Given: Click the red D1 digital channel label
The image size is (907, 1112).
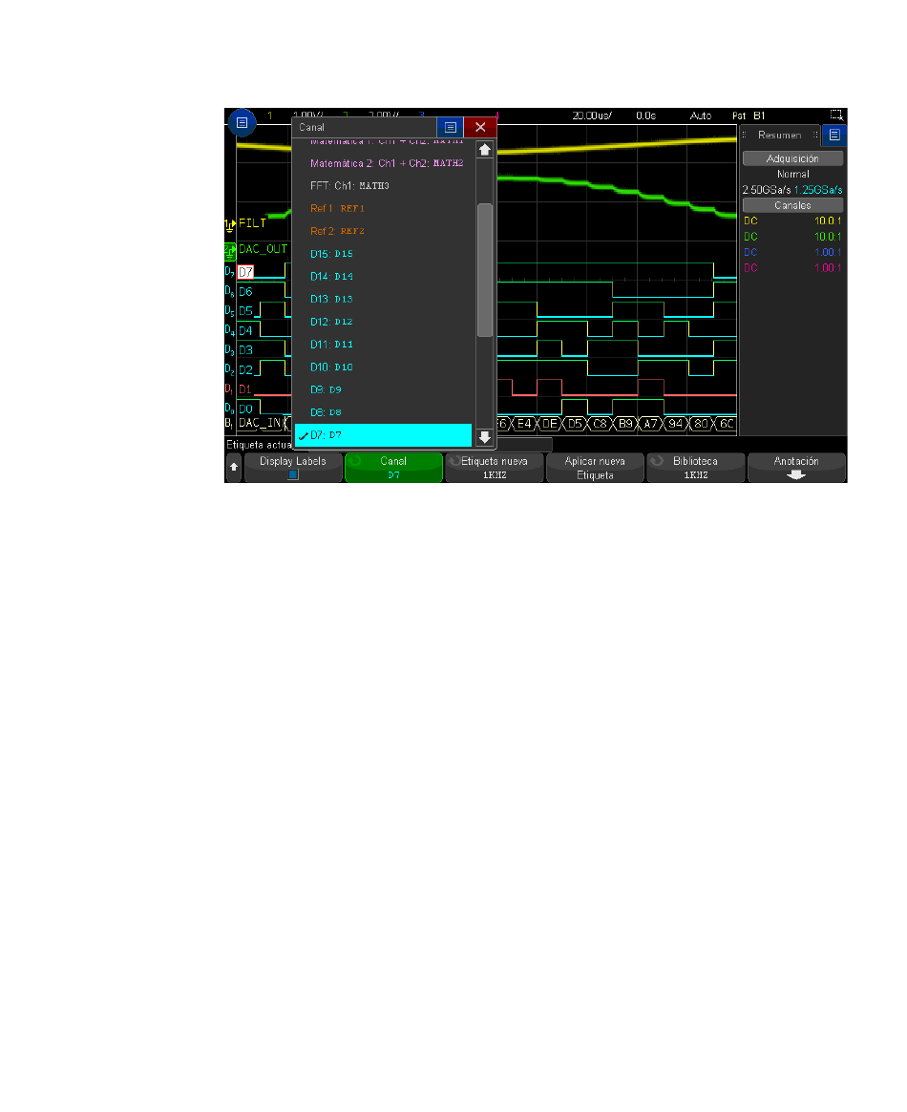Looking at the screenshot, I should (245, 389).
